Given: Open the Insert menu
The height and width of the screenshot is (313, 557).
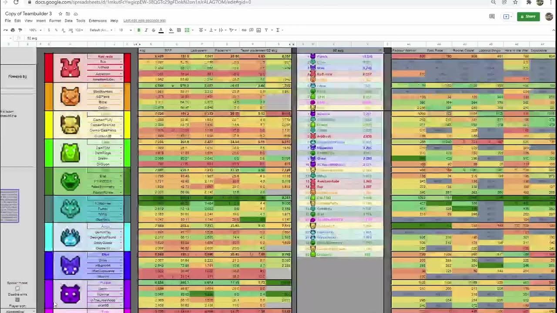Looking at the screenshot, I should (x=41, y=21).
